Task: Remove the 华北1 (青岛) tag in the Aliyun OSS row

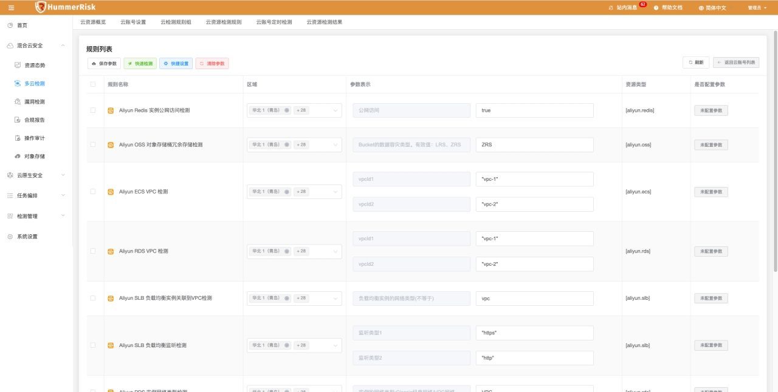Action: [287, 144]
